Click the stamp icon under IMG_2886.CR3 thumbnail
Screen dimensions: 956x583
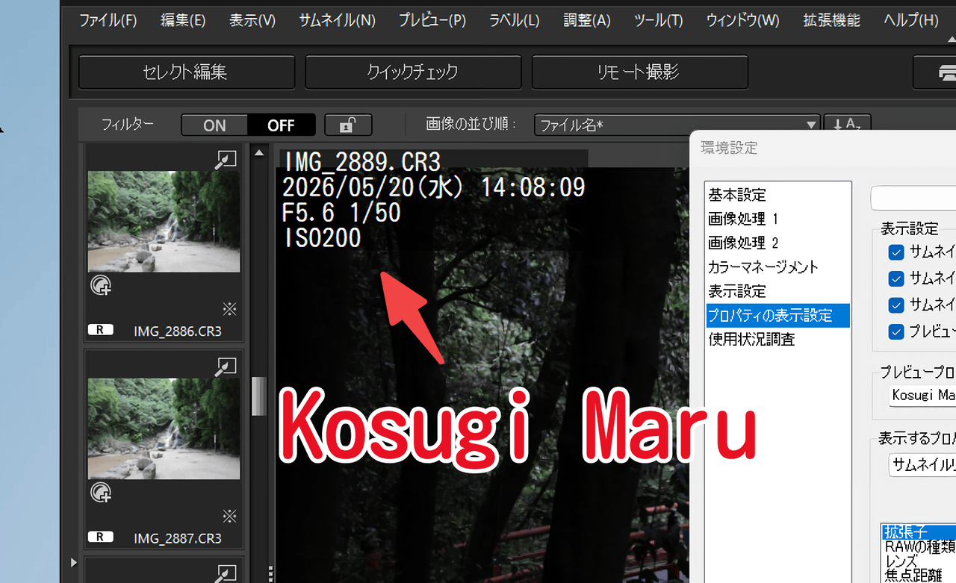tap(100, 285)
